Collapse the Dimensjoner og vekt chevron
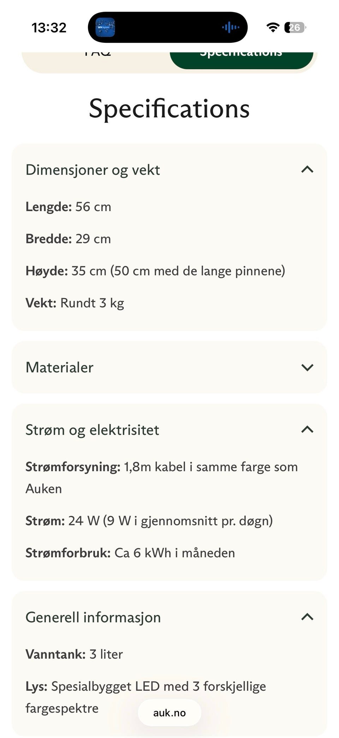Image resolution: width=339 pixels, height=738 pixels. (307, 169)
